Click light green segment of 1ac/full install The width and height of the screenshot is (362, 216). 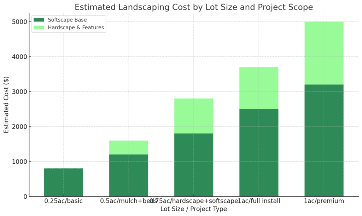[259, 88]
